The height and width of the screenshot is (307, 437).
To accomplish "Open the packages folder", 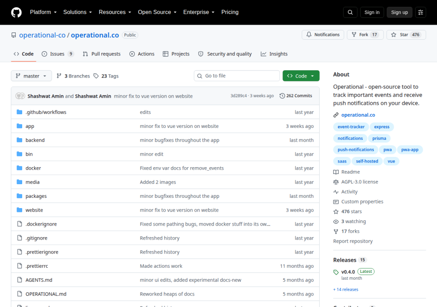I will 36,196.
